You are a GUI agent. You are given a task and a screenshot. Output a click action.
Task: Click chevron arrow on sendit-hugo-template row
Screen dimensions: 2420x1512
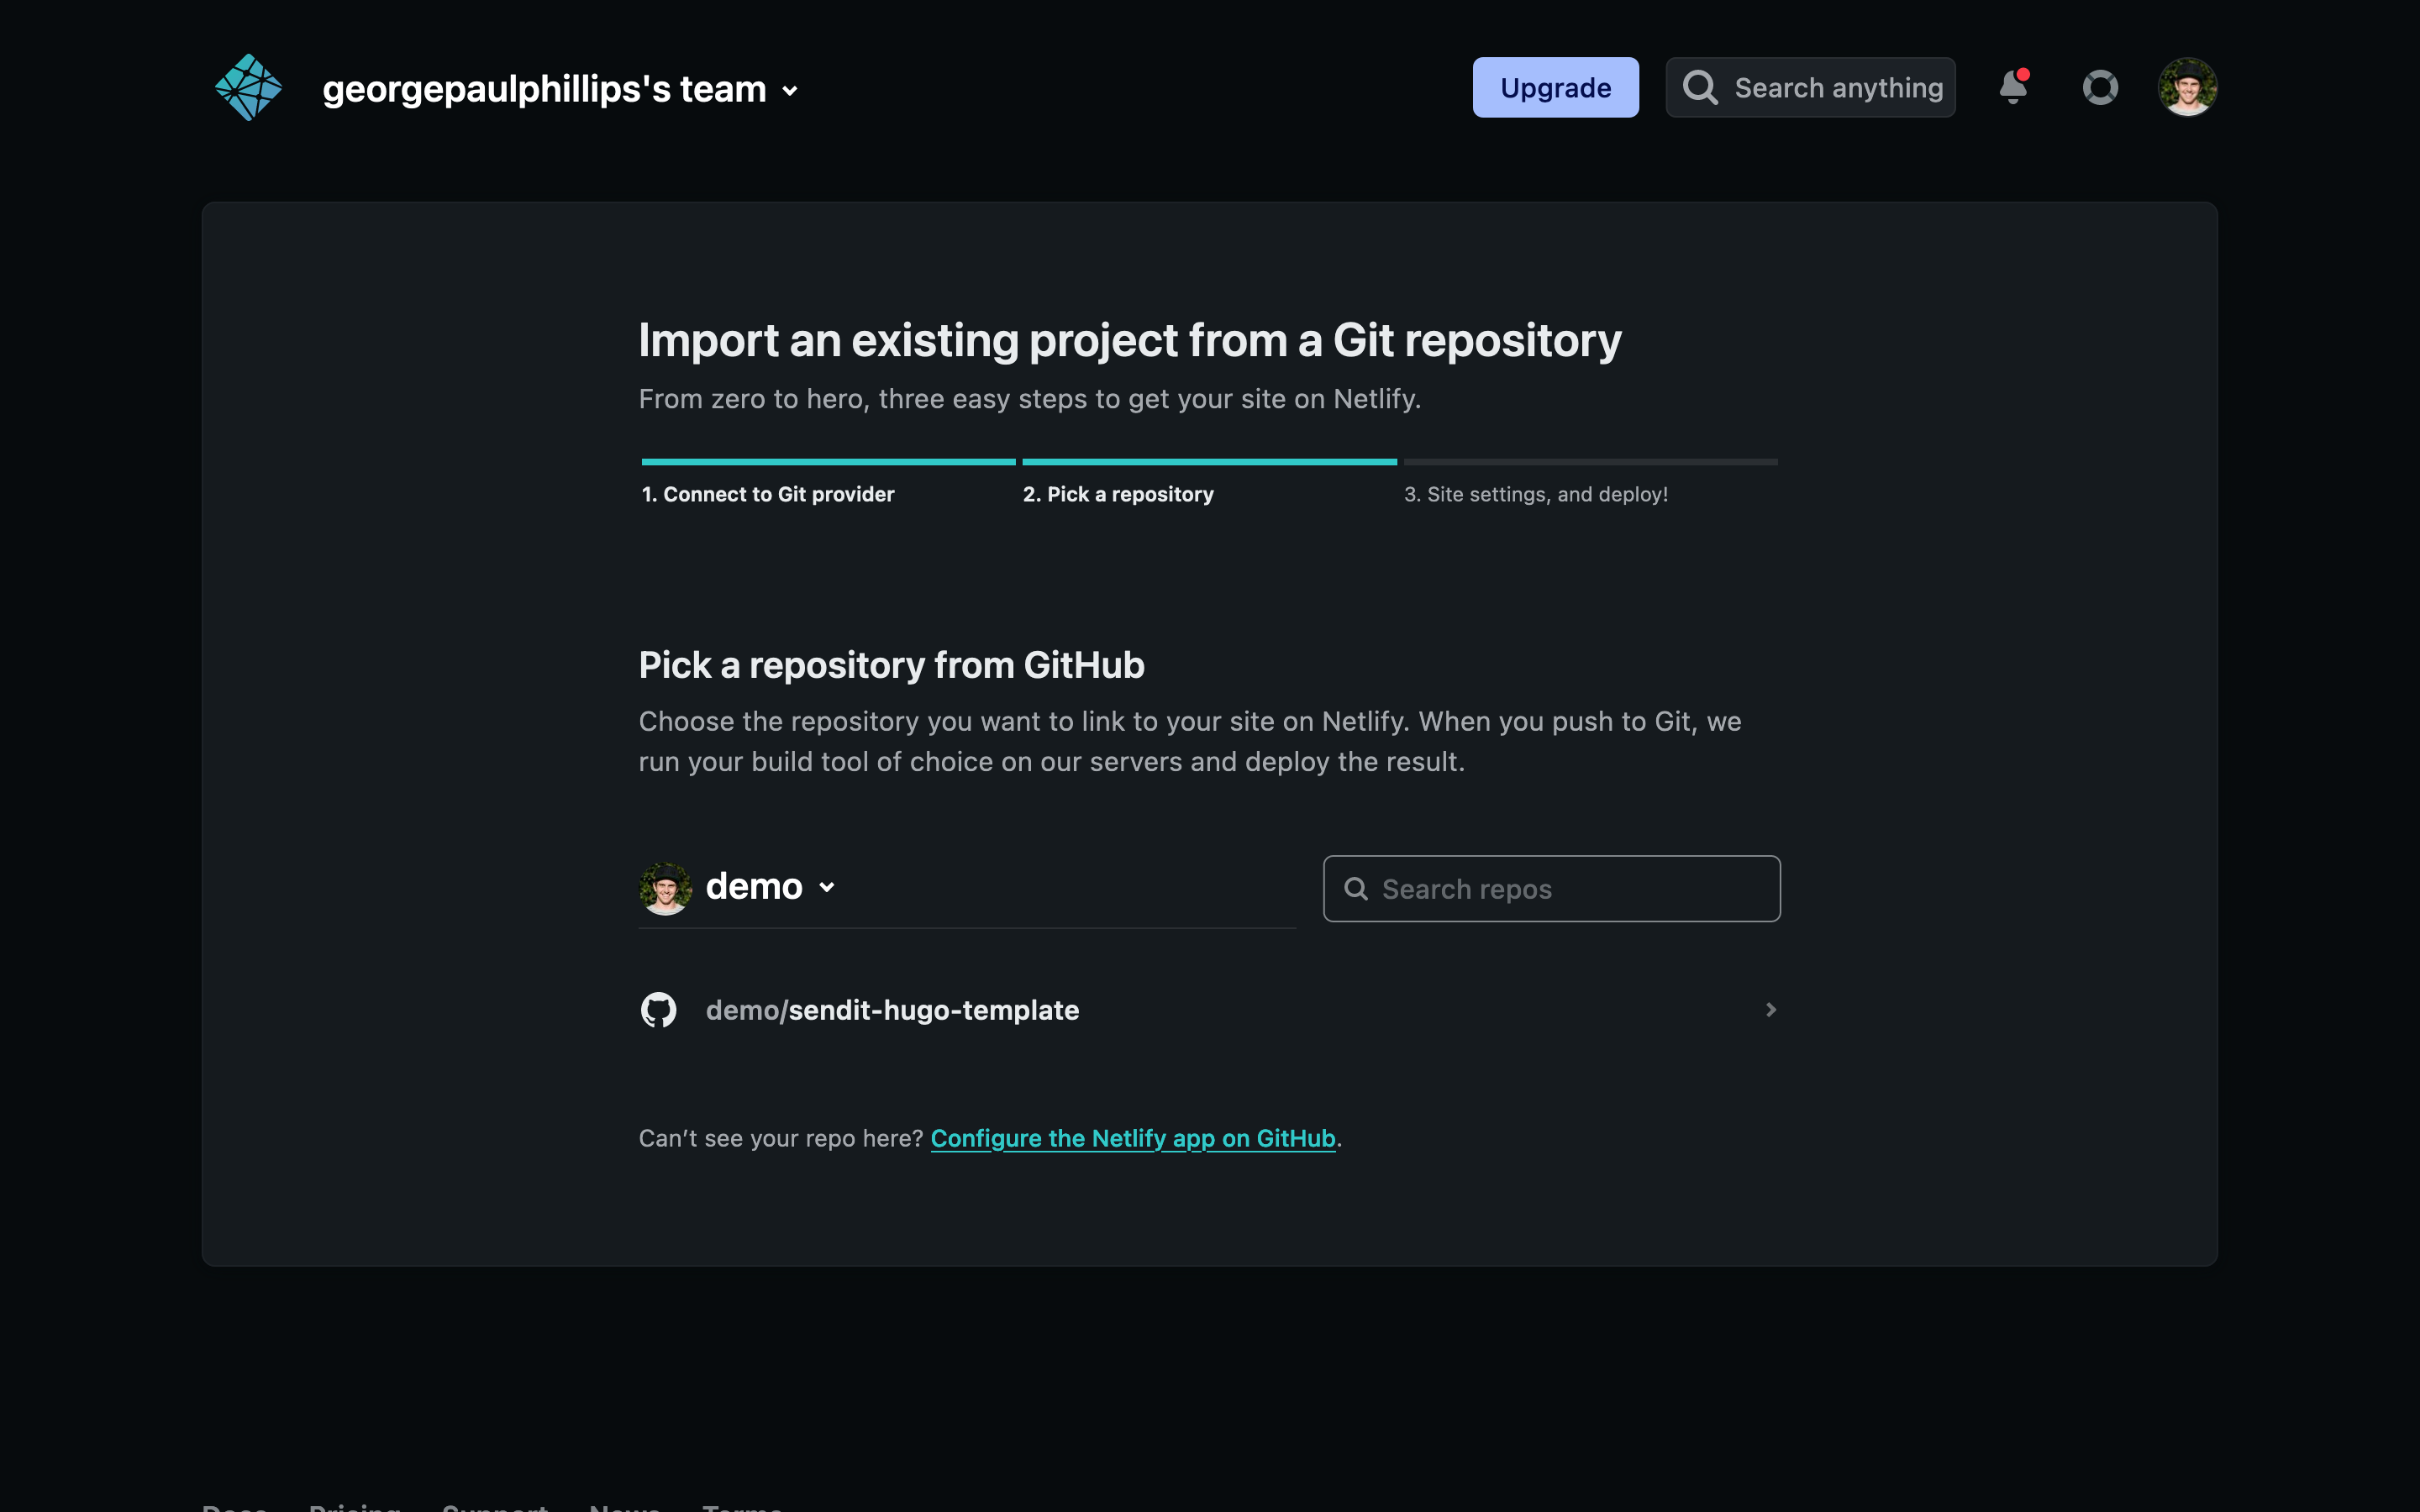(1770, 1010)
